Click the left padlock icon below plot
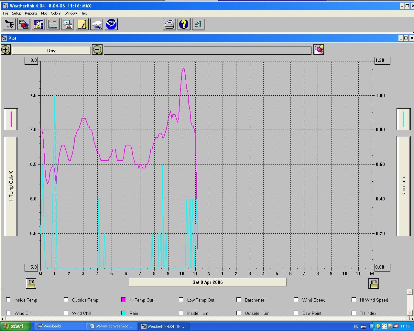This screenshot has height=331, width=414. (x=31, y=283)
